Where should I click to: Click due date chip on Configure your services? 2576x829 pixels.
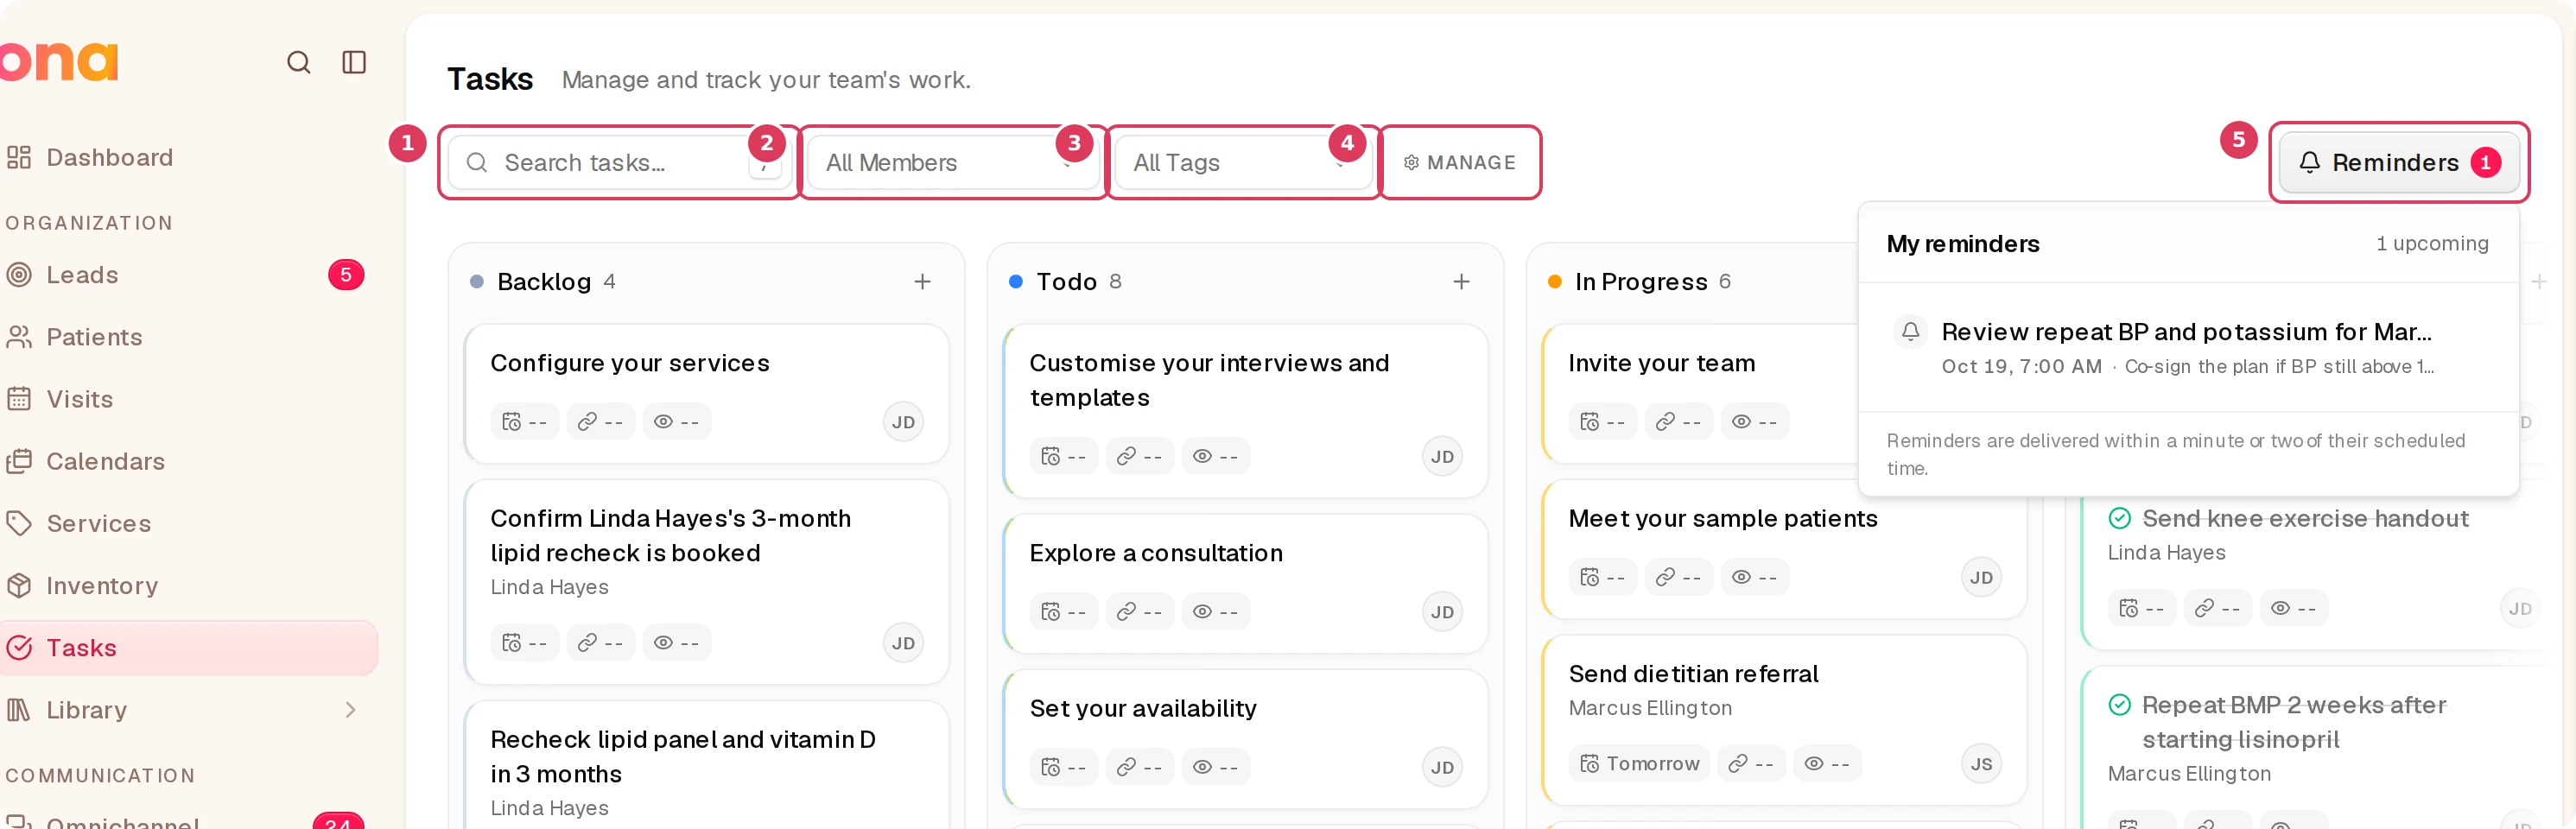524,422
